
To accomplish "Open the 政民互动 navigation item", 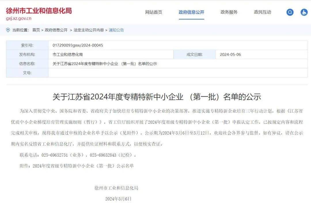I will click(x=262, y=12).
